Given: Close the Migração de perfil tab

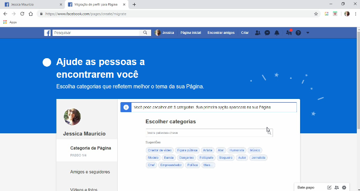Looking at the screenshot, I should (x=124, y=5).
